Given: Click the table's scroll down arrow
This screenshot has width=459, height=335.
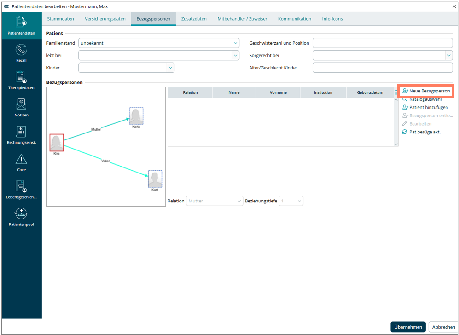Looking at the screenshot, I should point(396,144).
